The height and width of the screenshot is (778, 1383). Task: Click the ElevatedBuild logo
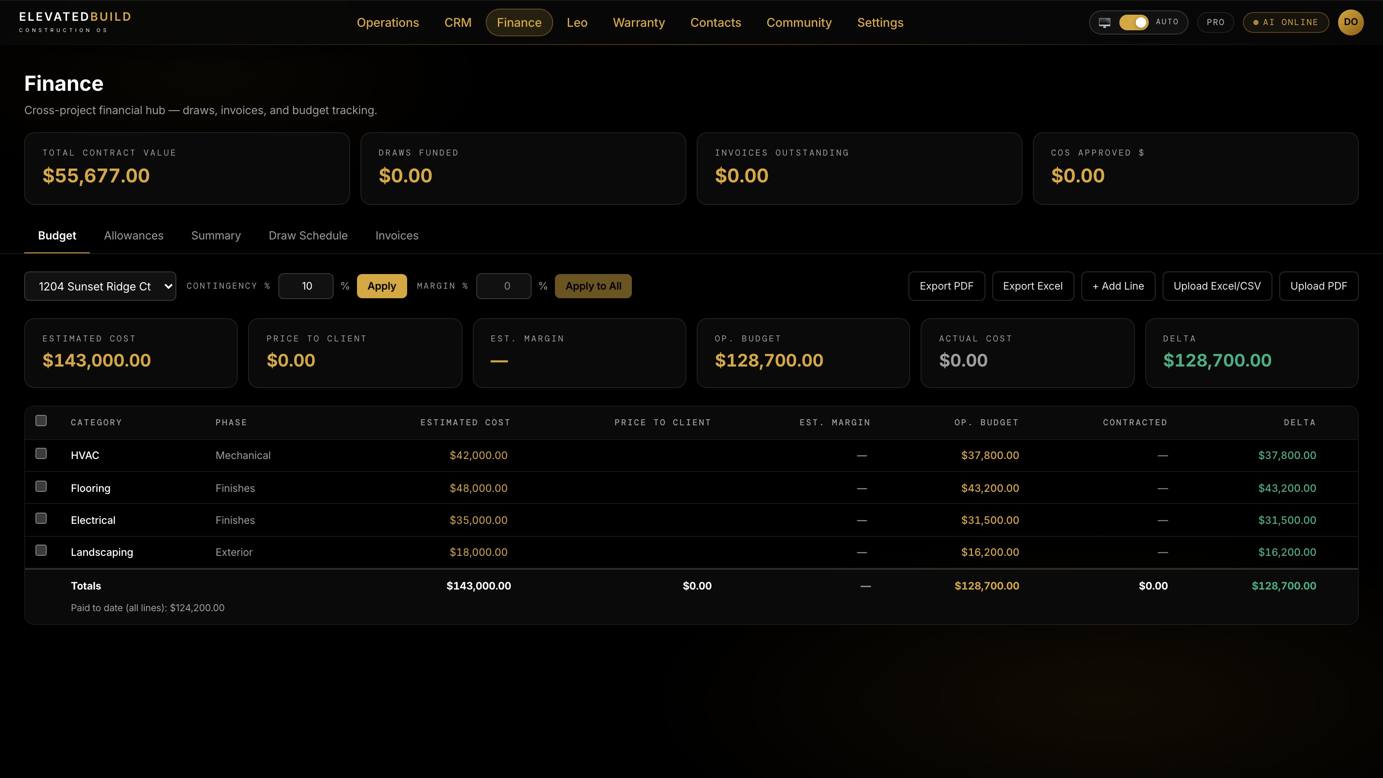tap(75, 22)
